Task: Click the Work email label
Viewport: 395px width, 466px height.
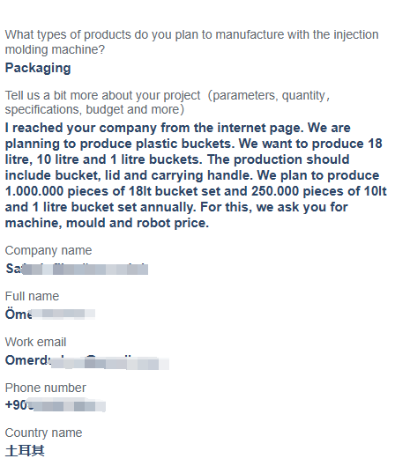Action: [35, 342]
